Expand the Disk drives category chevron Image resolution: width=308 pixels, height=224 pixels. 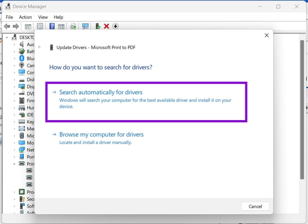[x=14, y=80]
